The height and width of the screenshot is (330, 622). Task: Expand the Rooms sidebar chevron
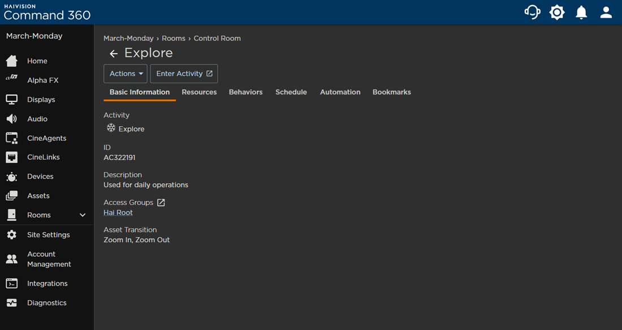[83, 215]
